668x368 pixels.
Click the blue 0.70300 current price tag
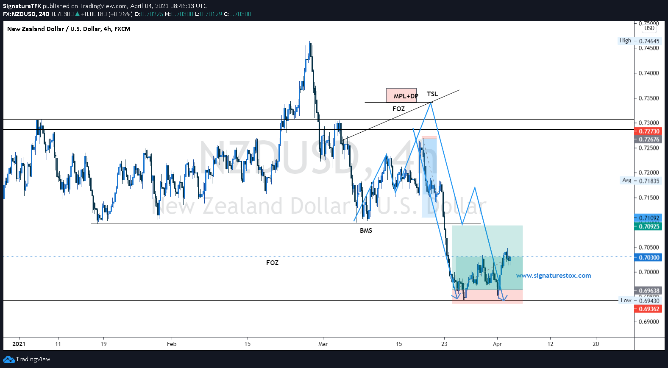click(649, 258)
